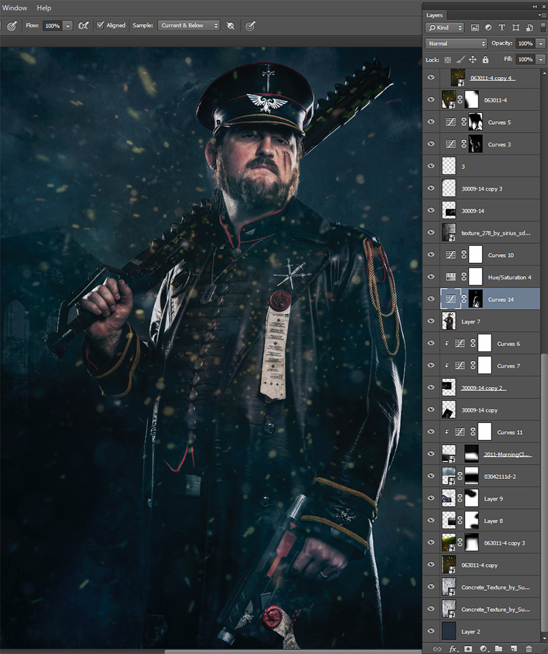Click the Hue/Saturation 4 adjustment icon
Screen dimensions: 548x654
click(451, 277)
